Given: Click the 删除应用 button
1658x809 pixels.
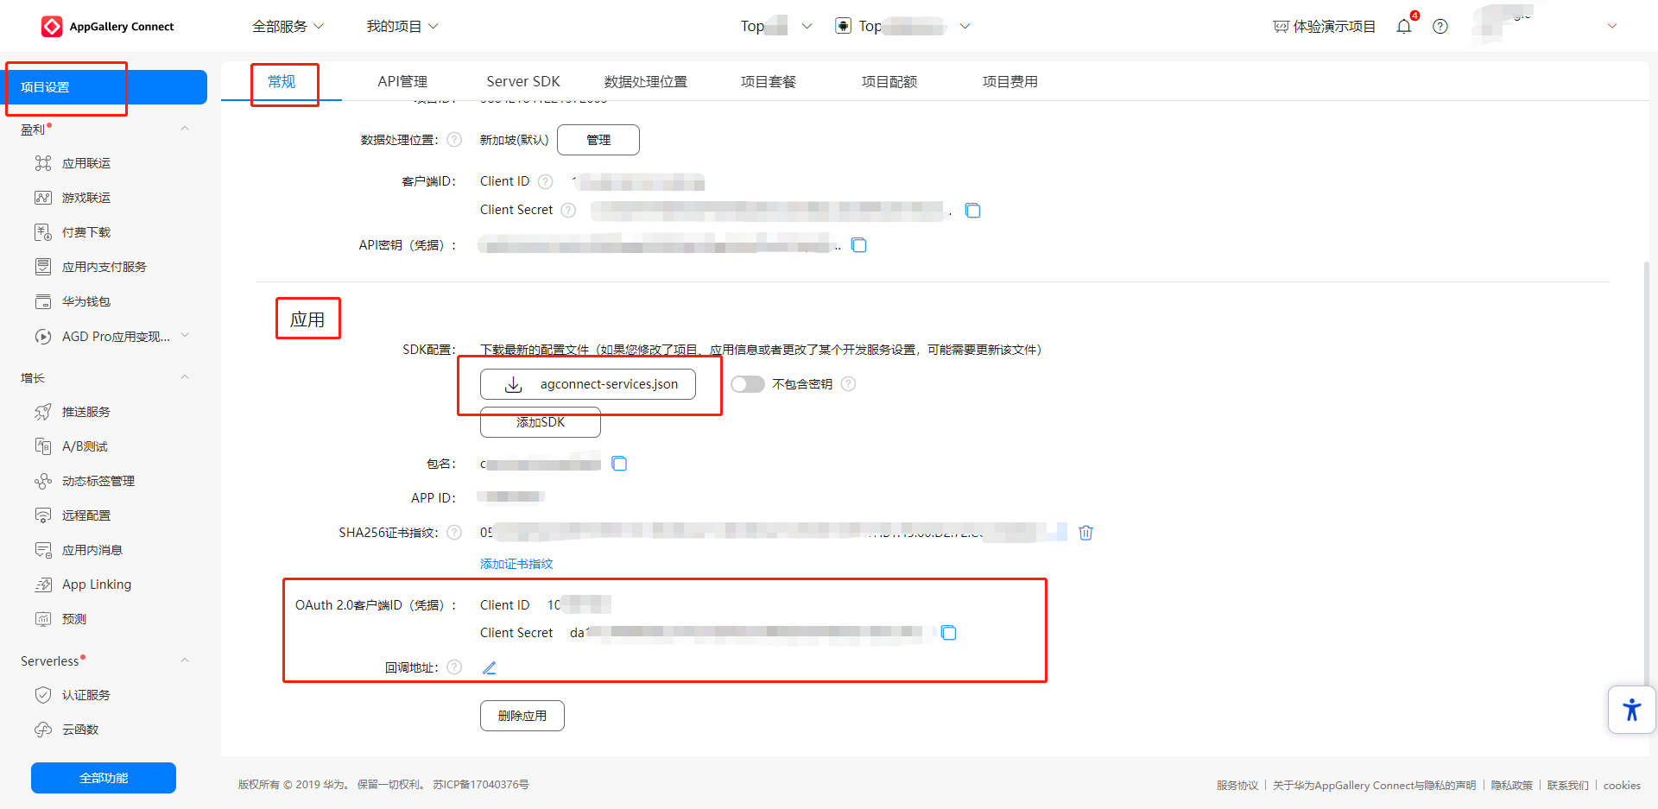Looking at the screenshot, I should tap(522, 716).
